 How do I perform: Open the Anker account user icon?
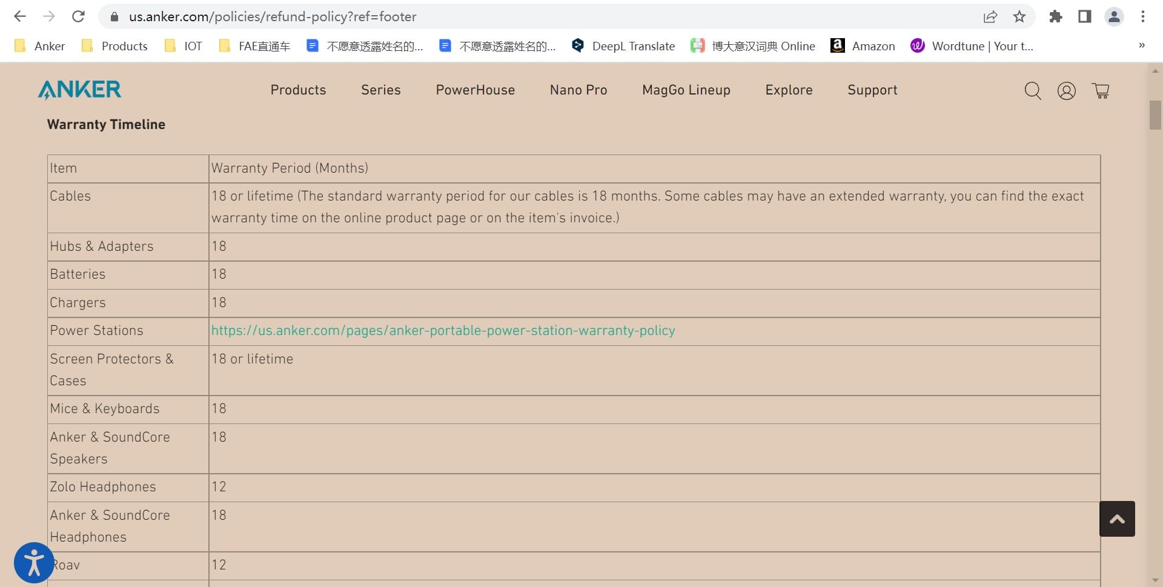(1067, 91)
